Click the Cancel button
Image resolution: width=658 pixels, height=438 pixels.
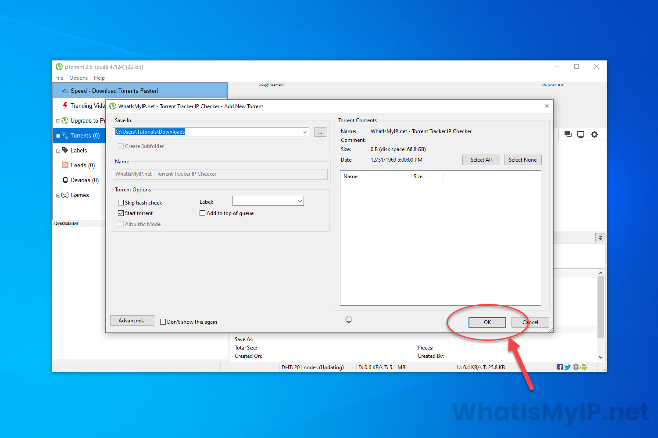click(530, 322)
